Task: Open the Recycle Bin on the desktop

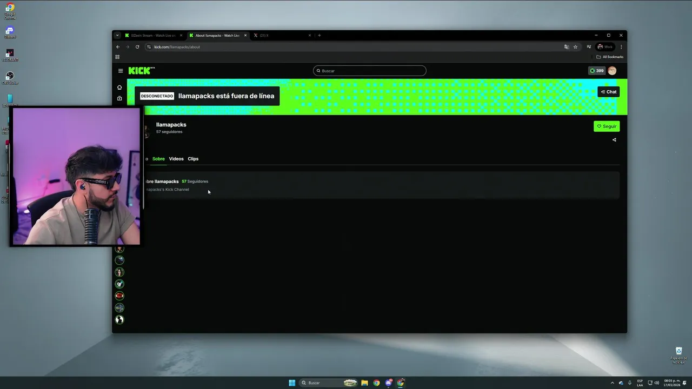Action: pos(679,354)
